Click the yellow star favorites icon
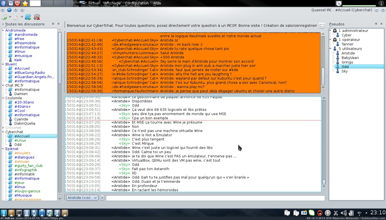The height and width of the screenshot is (220, 386). pyautogui.click(x=25, y=3)
